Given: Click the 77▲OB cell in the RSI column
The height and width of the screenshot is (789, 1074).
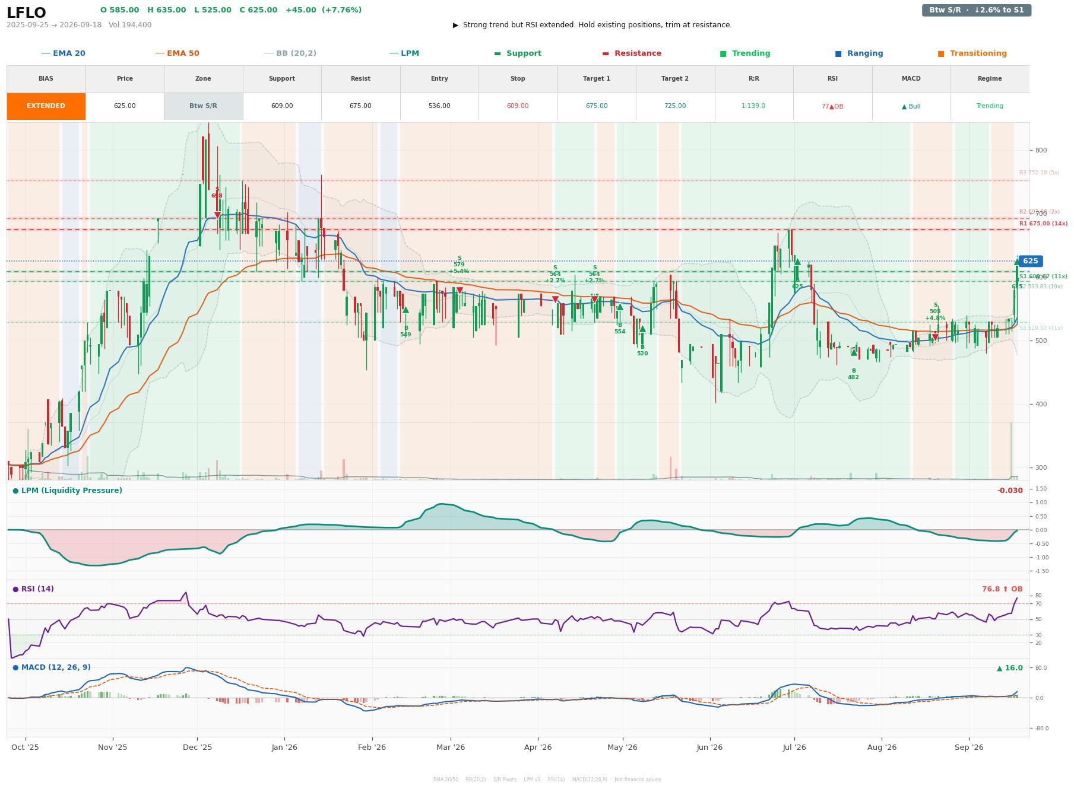Looking at the screenshot, I should click(x=832, y=106).
